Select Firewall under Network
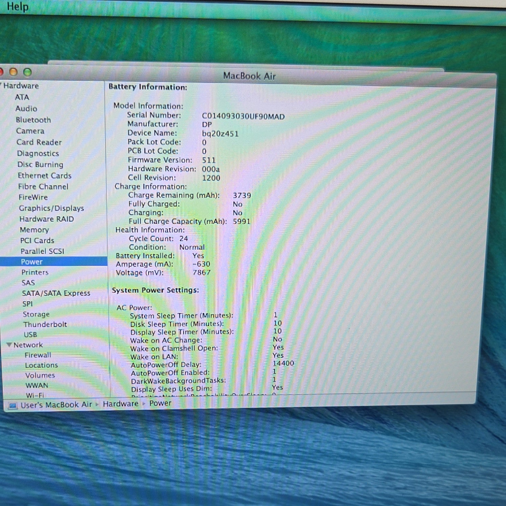The image size is (506, 506). 38,355
